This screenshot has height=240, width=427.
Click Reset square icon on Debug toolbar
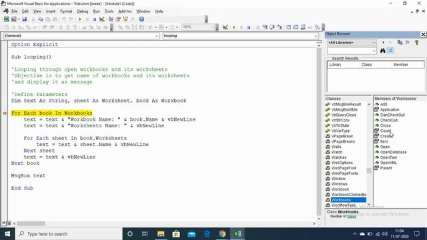tap(249, 27)
